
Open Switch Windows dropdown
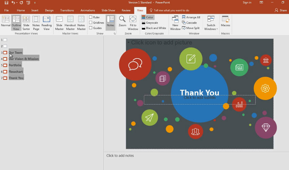click(211, 23)
